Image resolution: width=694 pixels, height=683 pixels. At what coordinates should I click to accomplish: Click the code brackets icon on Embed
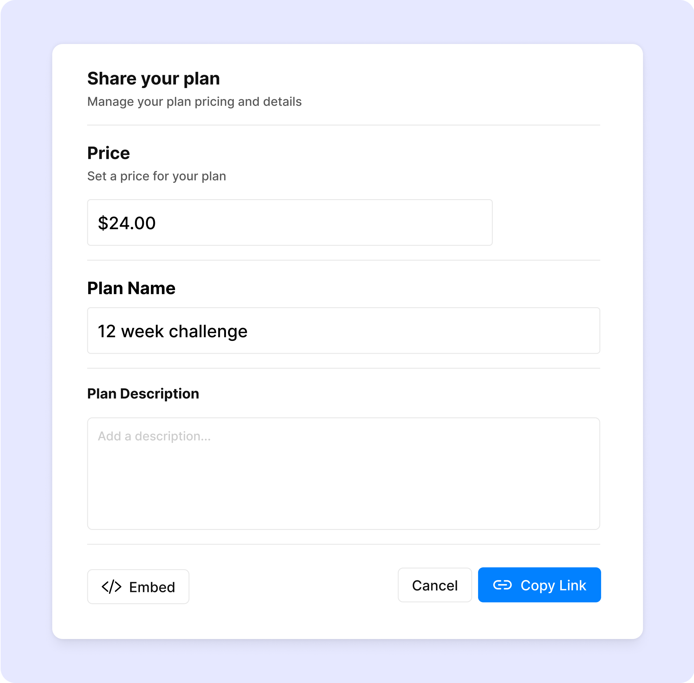pos(111,587)
